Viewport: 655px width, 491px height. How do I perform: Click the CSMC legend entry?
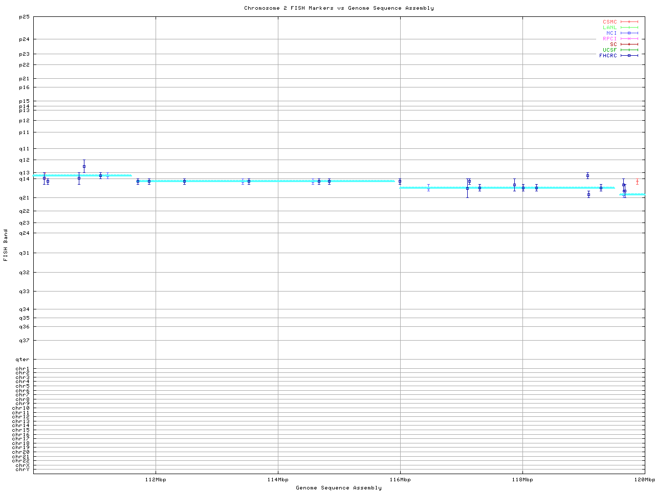pyautogui.click(x=610, y=22)
